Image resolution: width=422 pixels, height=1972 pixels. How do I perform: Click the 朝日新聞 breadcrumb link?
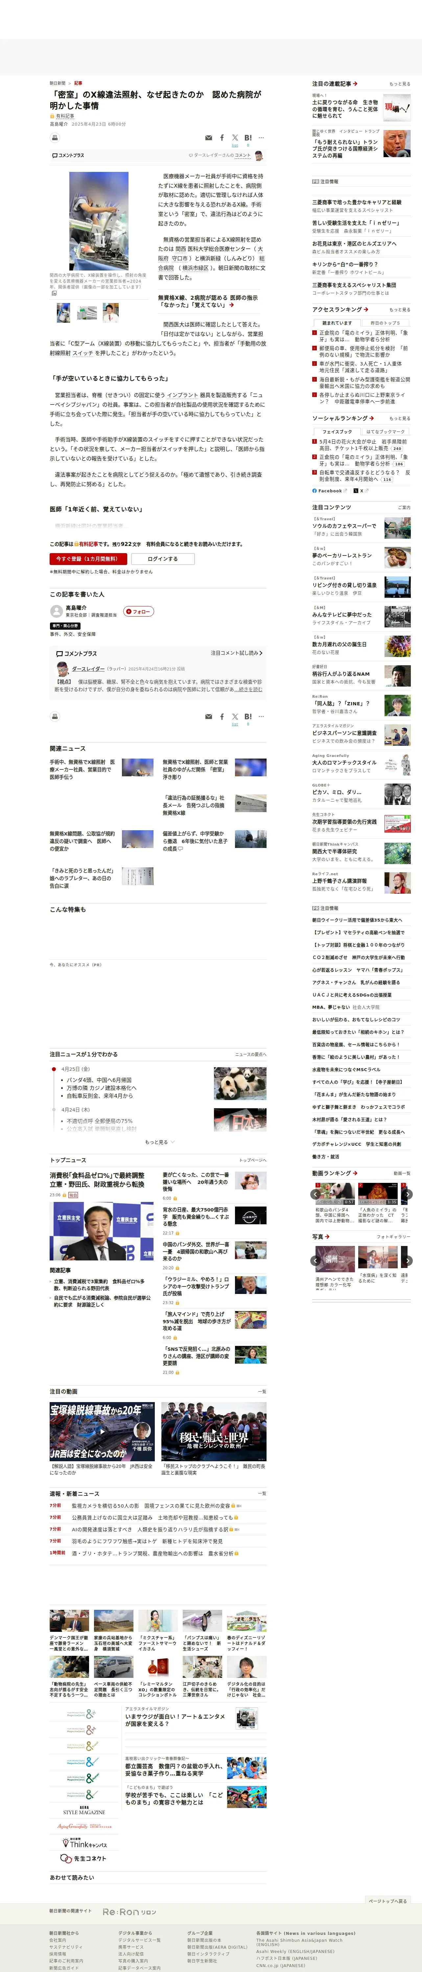(x=58, y=83)
